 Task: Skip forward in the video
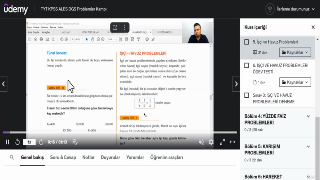point(41,142)
